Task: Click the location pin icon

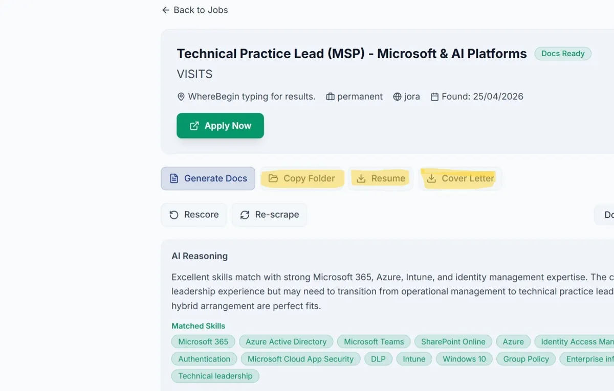Action: tap(181, 97)
